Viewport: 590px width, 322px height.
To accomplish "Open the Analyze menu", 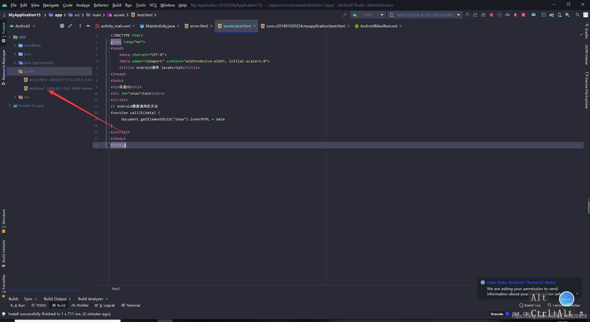I will coord(83,5).
